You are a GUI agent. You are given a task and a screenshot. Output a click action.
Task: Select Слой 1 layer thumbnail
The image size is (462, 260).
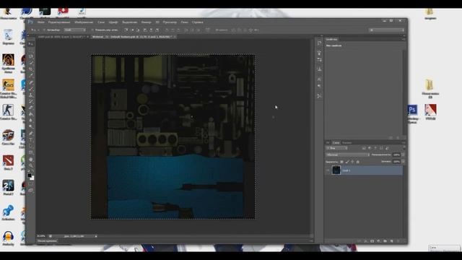336,170
